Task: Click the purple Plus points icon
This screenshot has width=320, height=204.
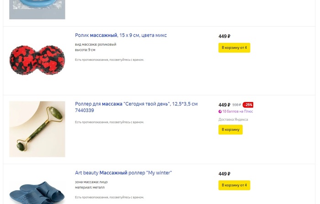Action: click(x=220, y=112)
